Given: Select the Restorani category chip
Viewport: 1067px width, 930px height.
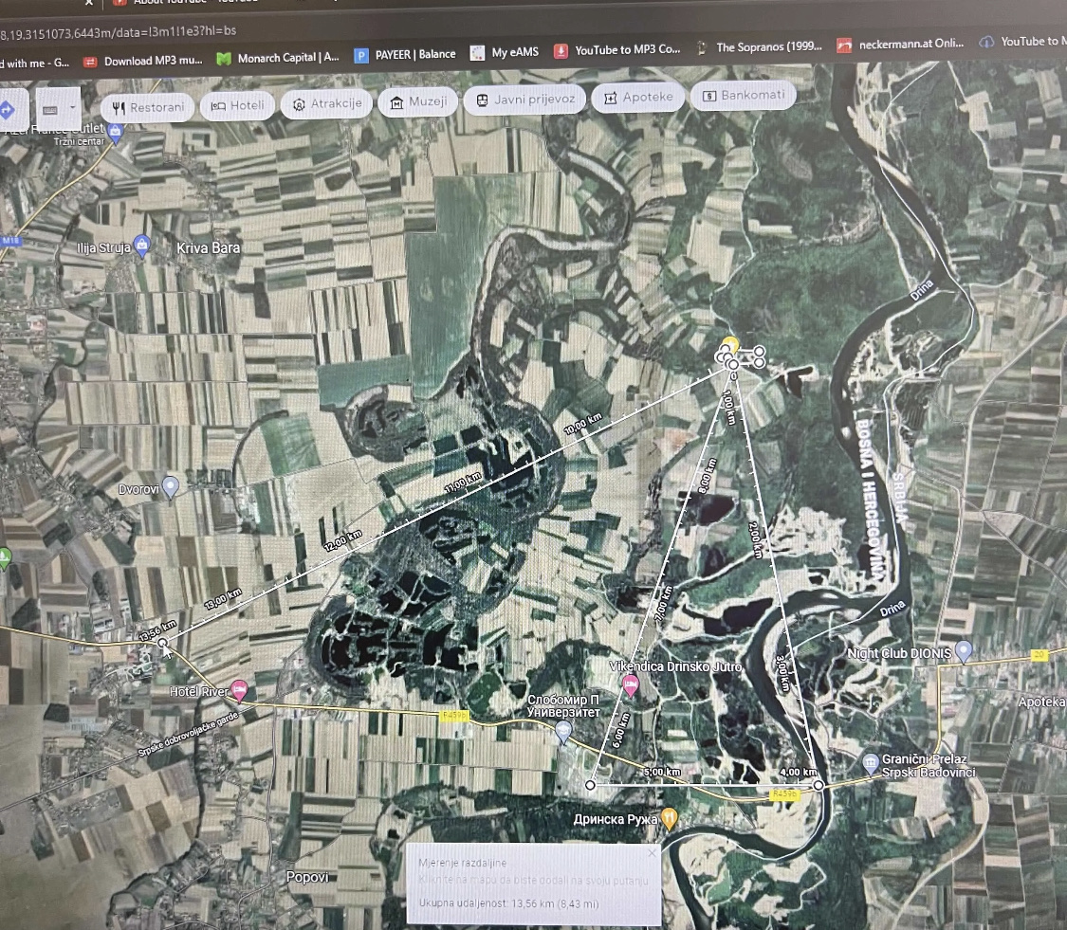Looking at the screenshot, I should click(148, 107).
